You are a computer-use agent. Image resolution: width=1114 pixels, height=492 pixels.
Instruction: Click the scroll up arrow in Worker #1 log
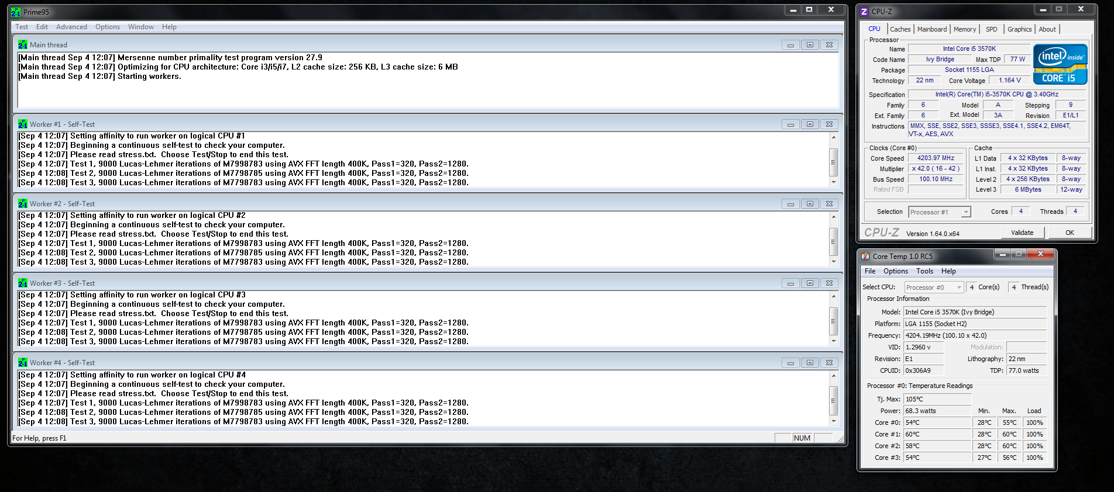click(834, 137)
